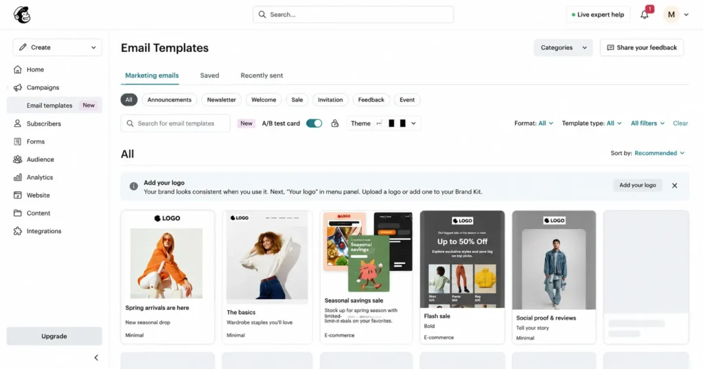Open the Social proof & reviews template
Viewport: 703px width, 369px height.
coord(554,277)
